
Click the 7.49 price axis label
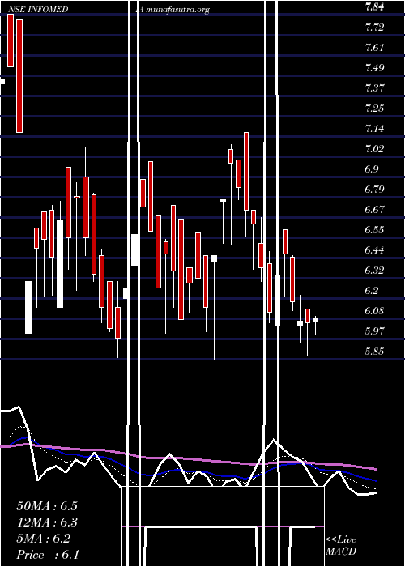click(x=374, y=67)
